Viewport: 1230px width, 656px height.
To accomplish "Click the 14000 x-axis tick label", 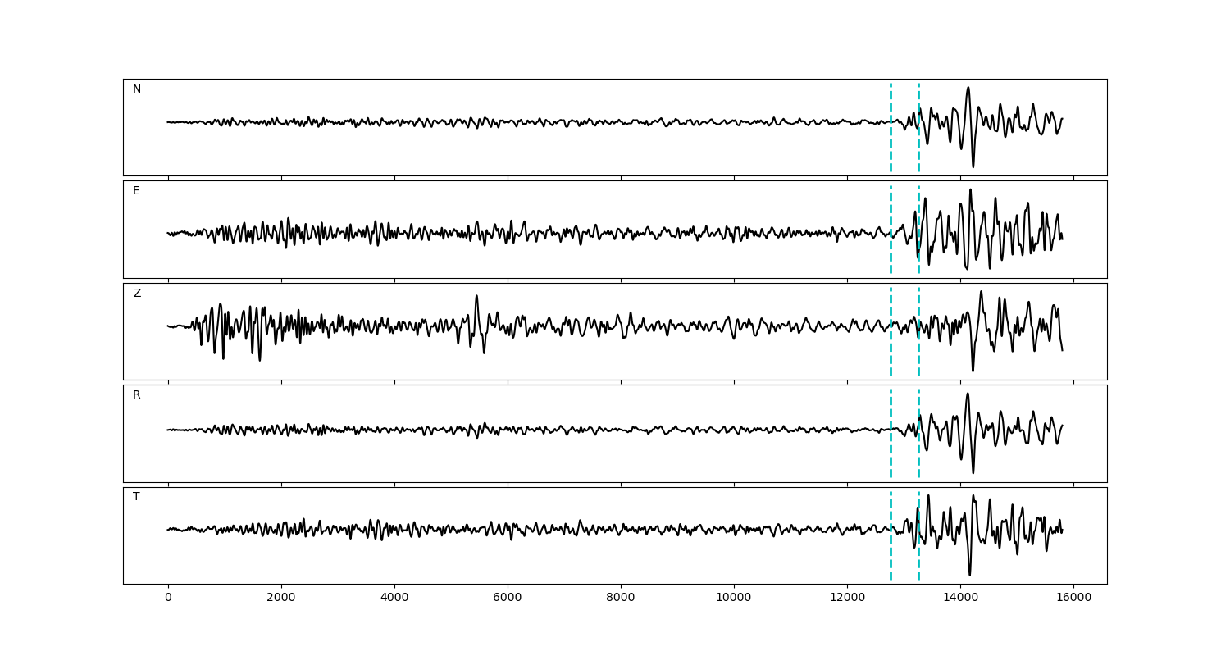I will pos(960,598).
